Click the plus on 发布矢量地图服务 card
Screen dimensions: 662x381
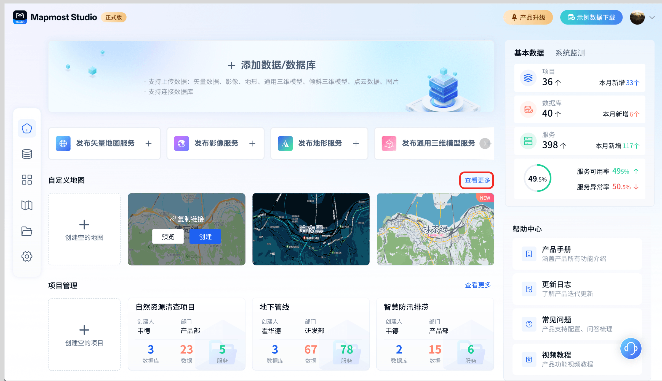point(148,143)
